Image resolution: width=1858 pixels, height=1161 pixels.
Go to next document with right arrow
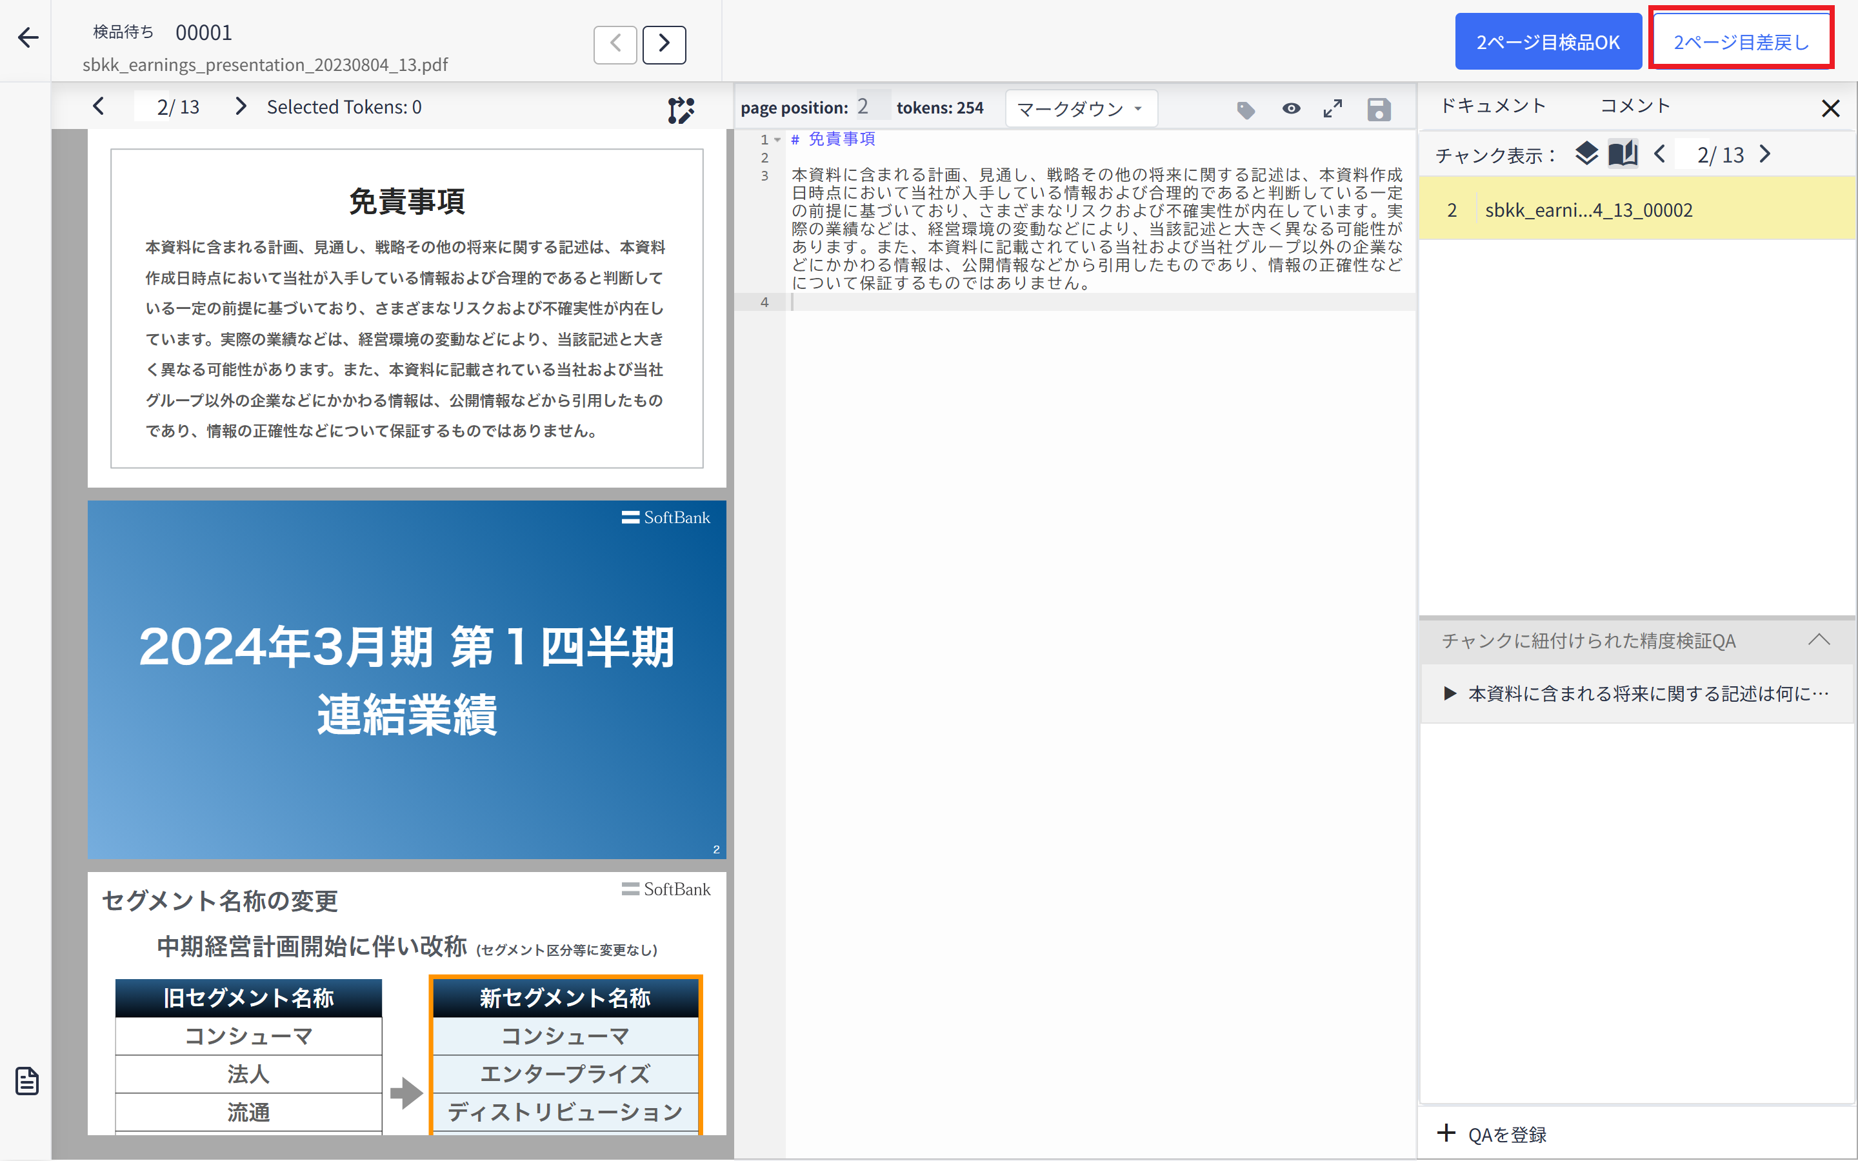coord(663,44)
